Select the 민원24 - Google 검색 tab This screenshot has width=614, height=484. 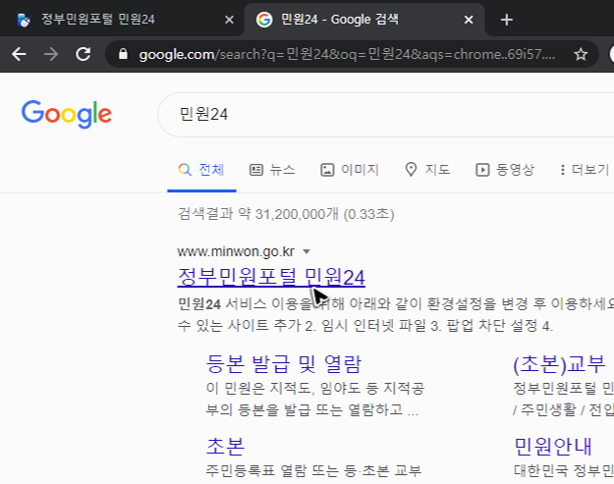[x=364, y=20]
